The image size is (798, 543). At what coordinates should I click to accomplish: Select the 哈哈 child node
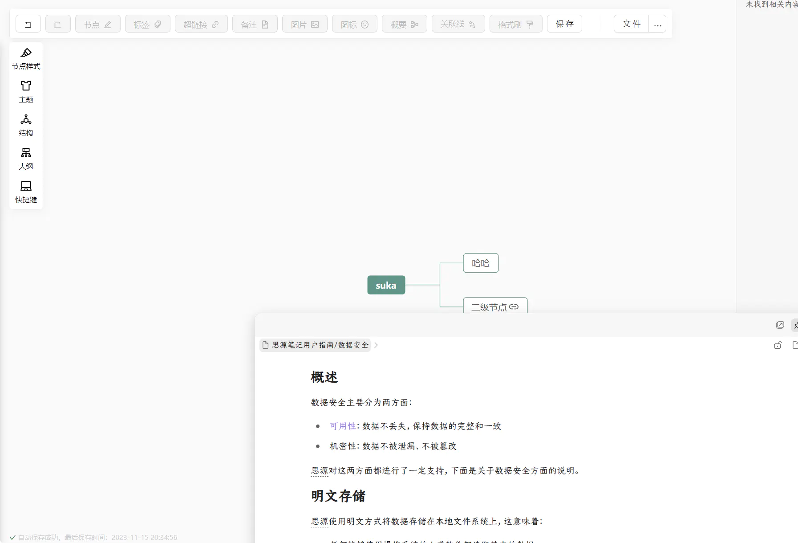[x=480, y=263]
